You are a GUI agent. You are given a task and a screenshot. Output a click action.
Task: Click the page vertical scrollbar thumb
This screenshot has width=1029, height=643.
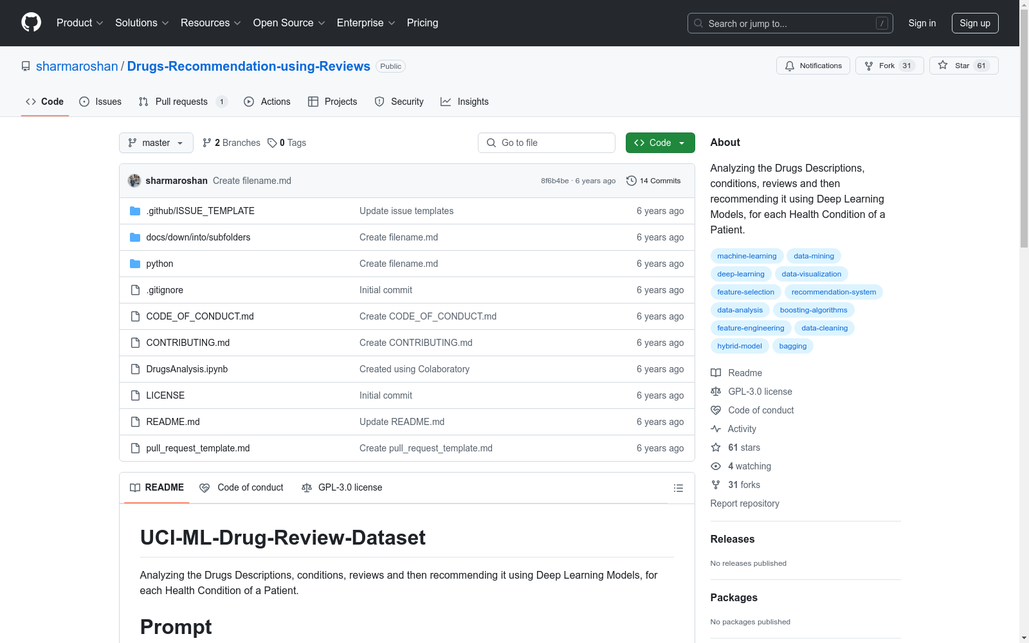(x=1024, y=129)
